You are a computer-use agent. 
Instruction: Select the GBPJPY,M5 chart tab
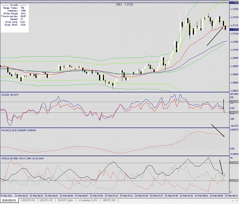pos(109,200)
